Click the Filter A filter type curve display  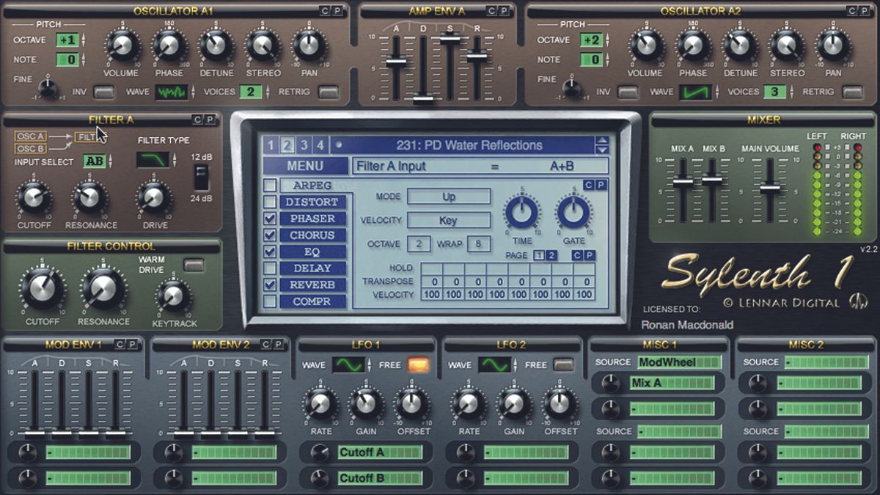[154, 159]
